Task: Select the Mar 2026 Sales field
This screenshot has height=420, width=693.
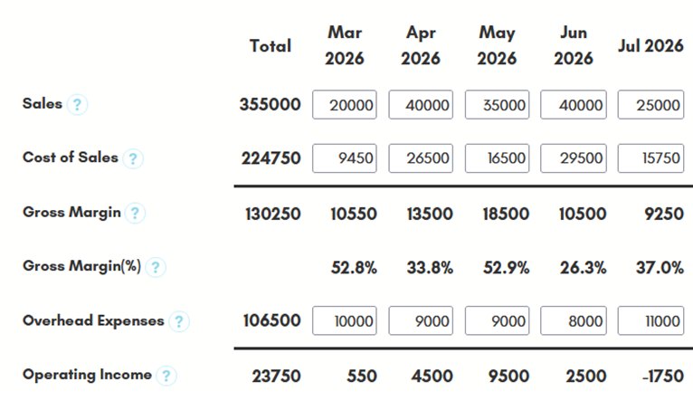Action: (x=345, y=105)
